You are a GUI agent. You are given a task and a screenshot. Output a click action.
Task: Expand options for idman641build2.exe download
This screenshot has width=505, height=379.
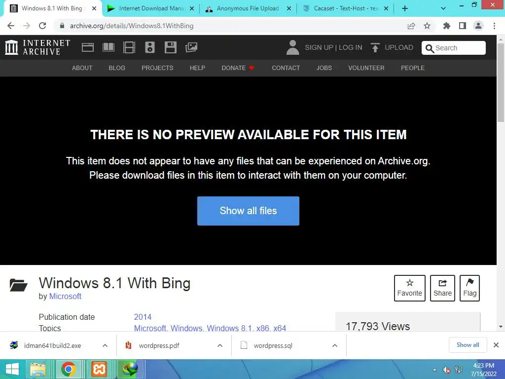(105, 345)
